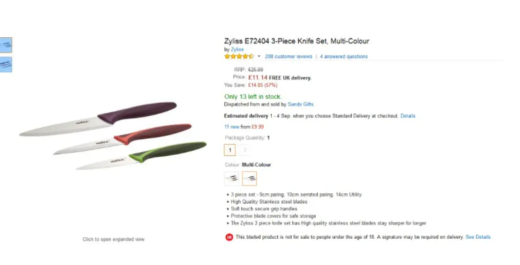Click the star rating icons
520x265 pixels.
[x=239, y=56]
